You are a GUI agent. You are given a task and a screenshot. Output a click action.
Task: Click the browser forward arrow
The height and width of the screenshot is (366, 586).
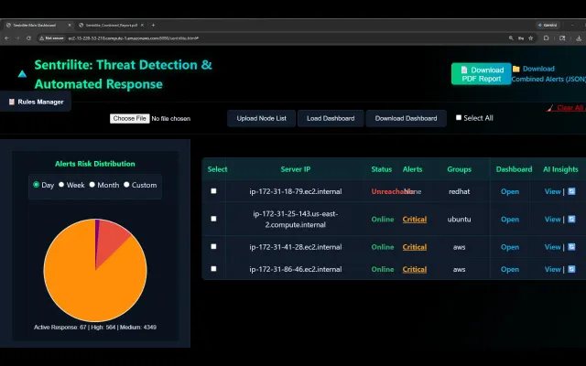[17, 38]
